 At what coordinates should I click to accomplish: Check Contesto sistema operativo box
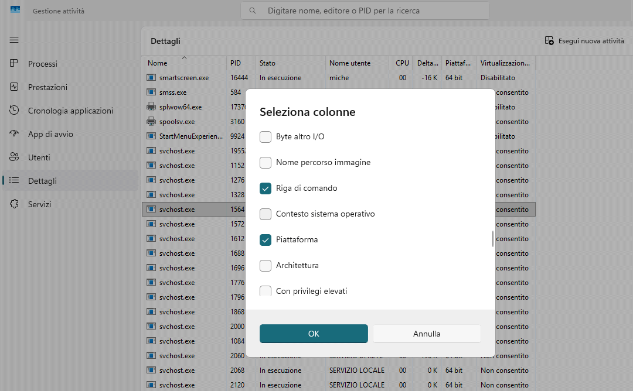click(266, 214)
